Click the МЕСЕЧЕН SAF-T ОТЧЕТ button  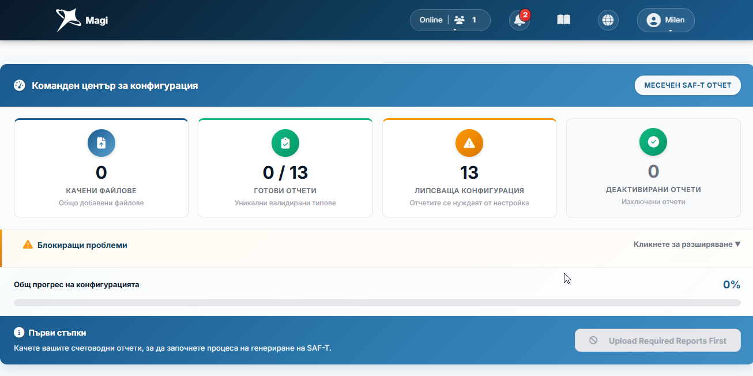(x=688, y=85)
